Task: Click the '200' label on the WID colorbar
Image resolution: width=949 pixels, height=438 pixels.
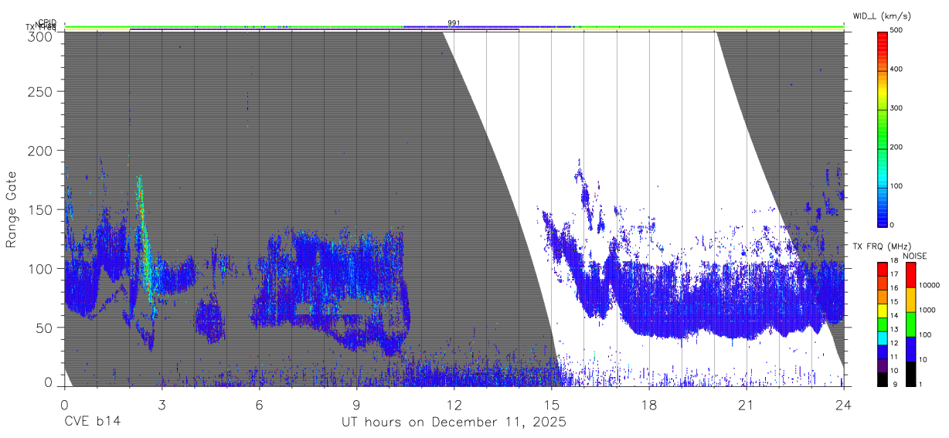Action: 897,147
